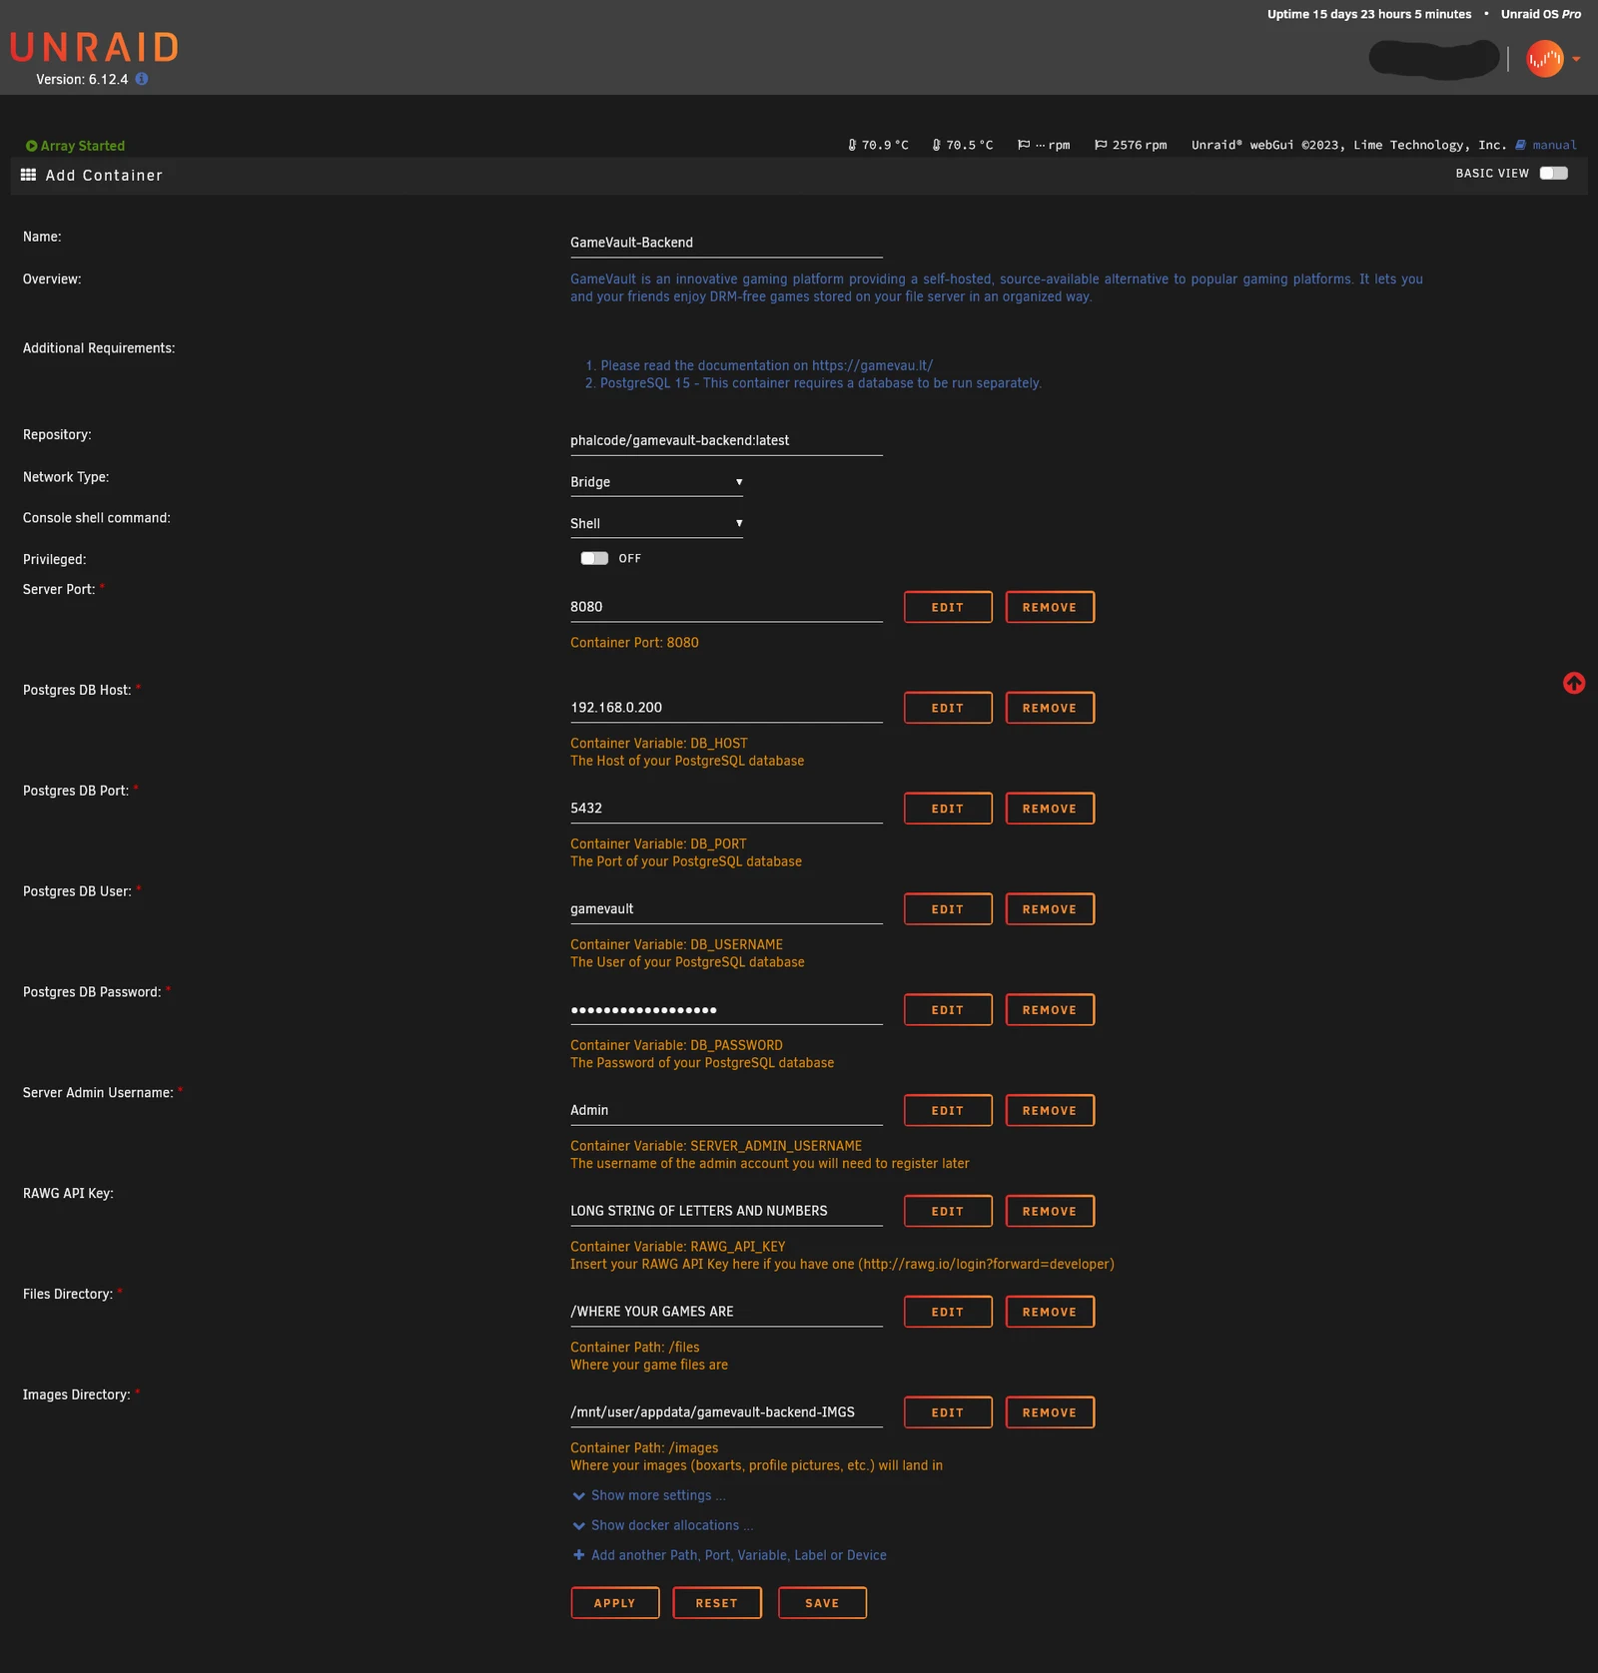Click the Add Container grid icon
Viewport: 1598px width, 1673px height.
tap(28, 175)
